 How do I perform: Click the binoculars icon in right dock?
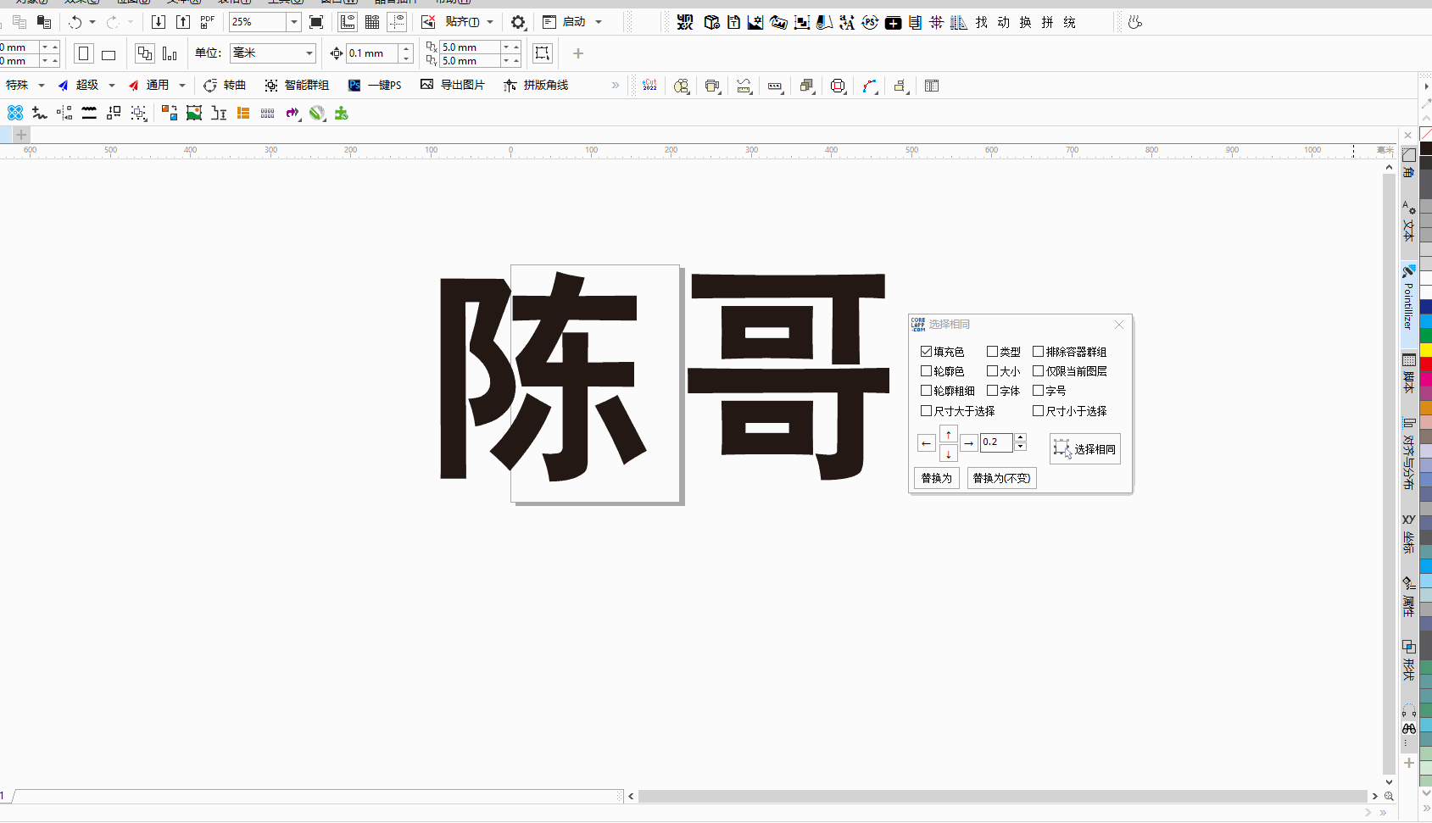tap(1408, 728)
